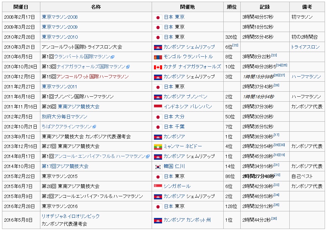Viewport: 328px width, 231px height.
Task: Open the 東京マラソン2009 link
Action: [60, 27]
